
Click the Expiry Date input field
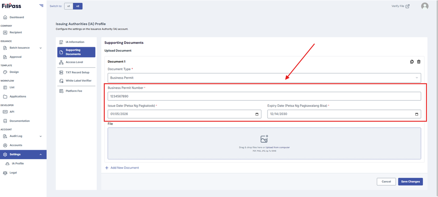pos(344,114)
